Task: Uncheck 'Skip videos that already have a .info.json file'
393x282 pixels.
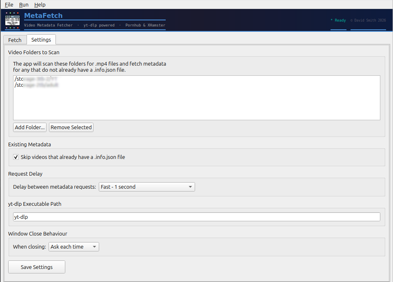Action: coord(16,157)
